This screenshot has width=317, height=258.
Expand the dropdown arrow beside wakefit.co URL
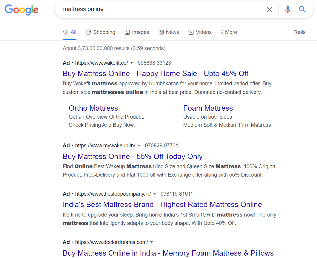click(132, 63)
